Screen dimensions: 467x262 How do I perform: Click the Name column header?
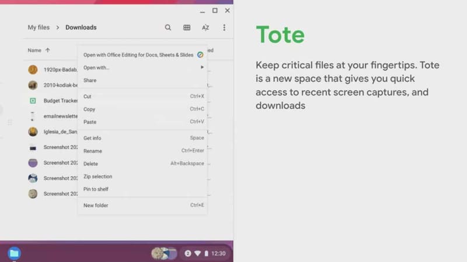point(34,50)
